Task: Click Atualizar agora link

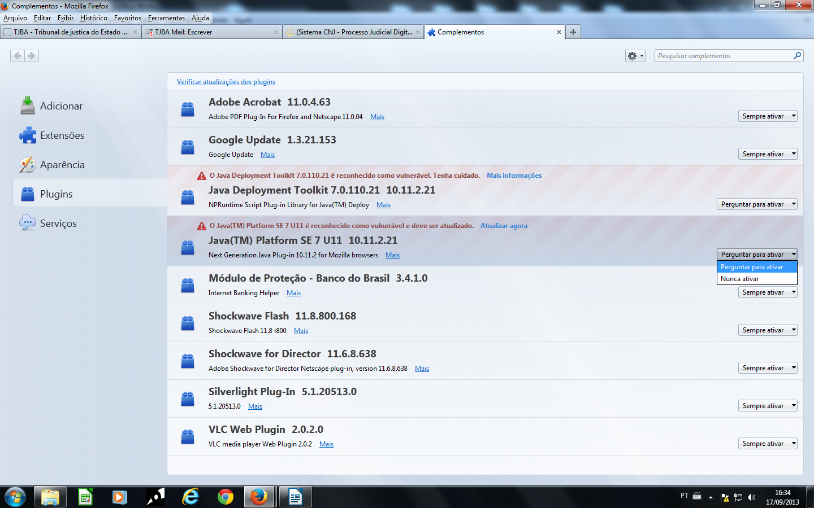Action: (504, 226)
